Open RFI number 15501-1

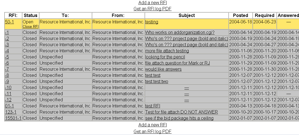13,118
